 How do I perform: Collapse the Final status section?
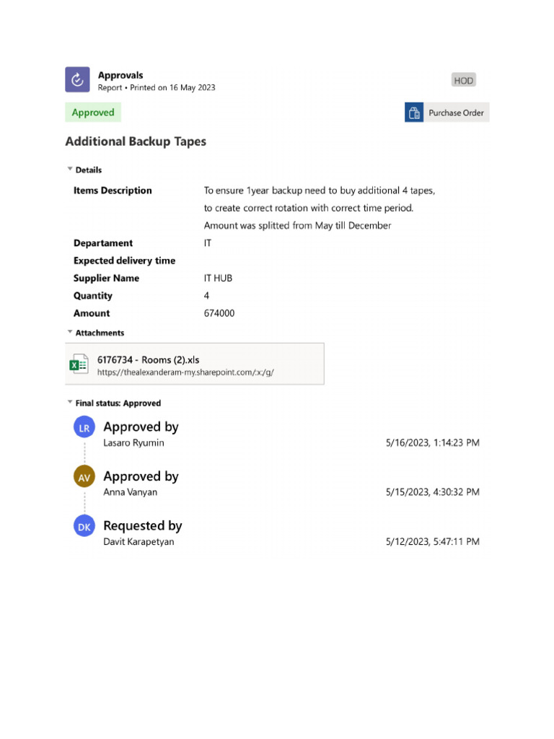point(70,403)
